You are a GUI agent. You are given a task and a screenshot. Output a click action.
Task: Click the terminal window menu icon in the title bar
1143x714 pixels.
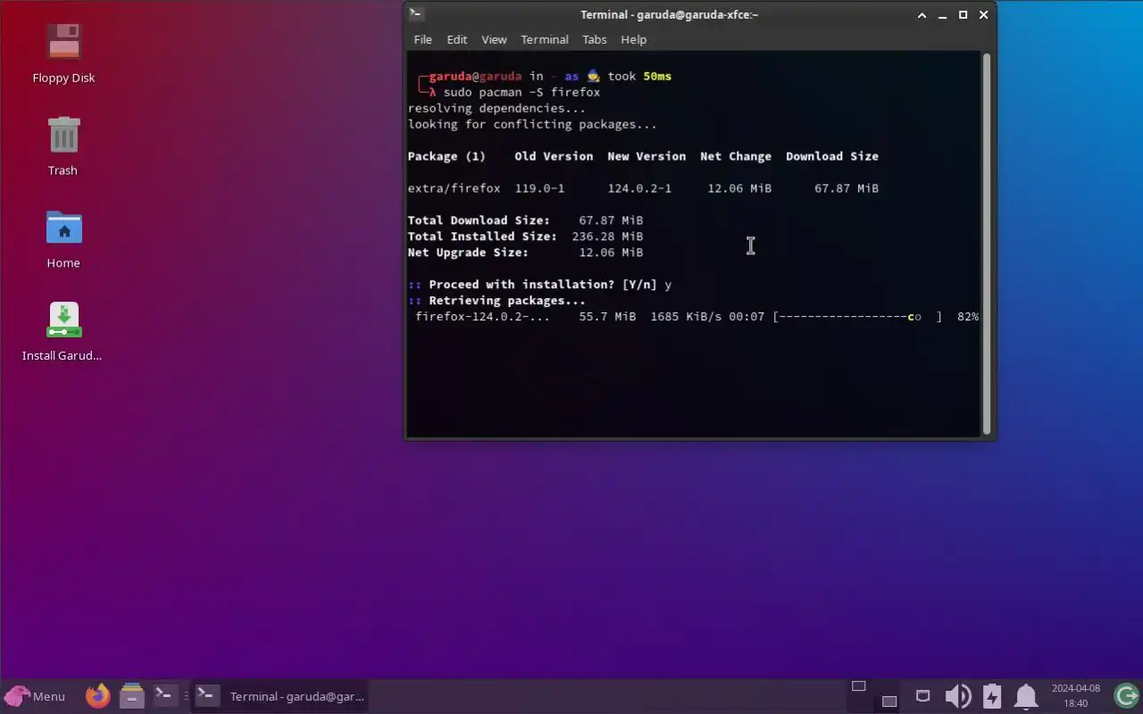pos(416,14)
